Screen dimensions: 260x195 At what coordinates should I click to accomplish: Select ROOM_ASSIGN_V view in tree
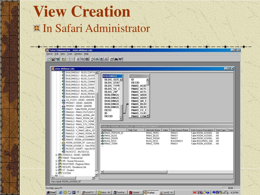(x=80, y=146)
